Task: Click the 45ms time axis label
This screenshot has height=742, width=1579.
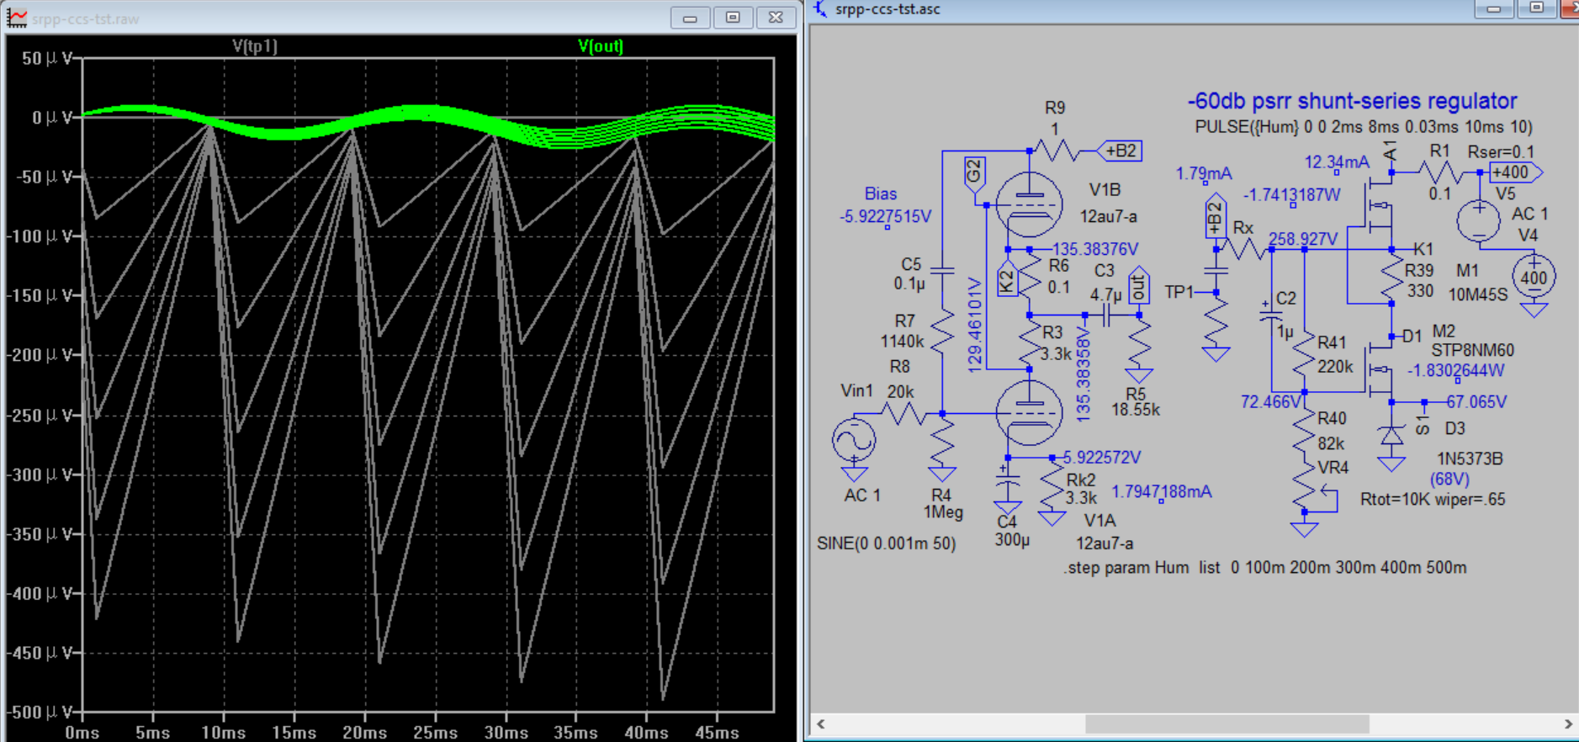Action: 717,733
